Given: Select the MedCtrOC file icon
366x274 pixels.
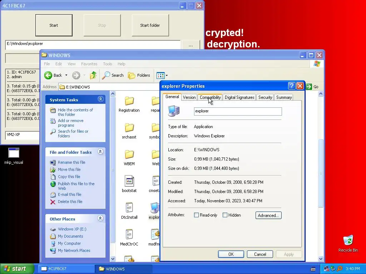Looking at the screenshot, I should [x=129, y=234].
